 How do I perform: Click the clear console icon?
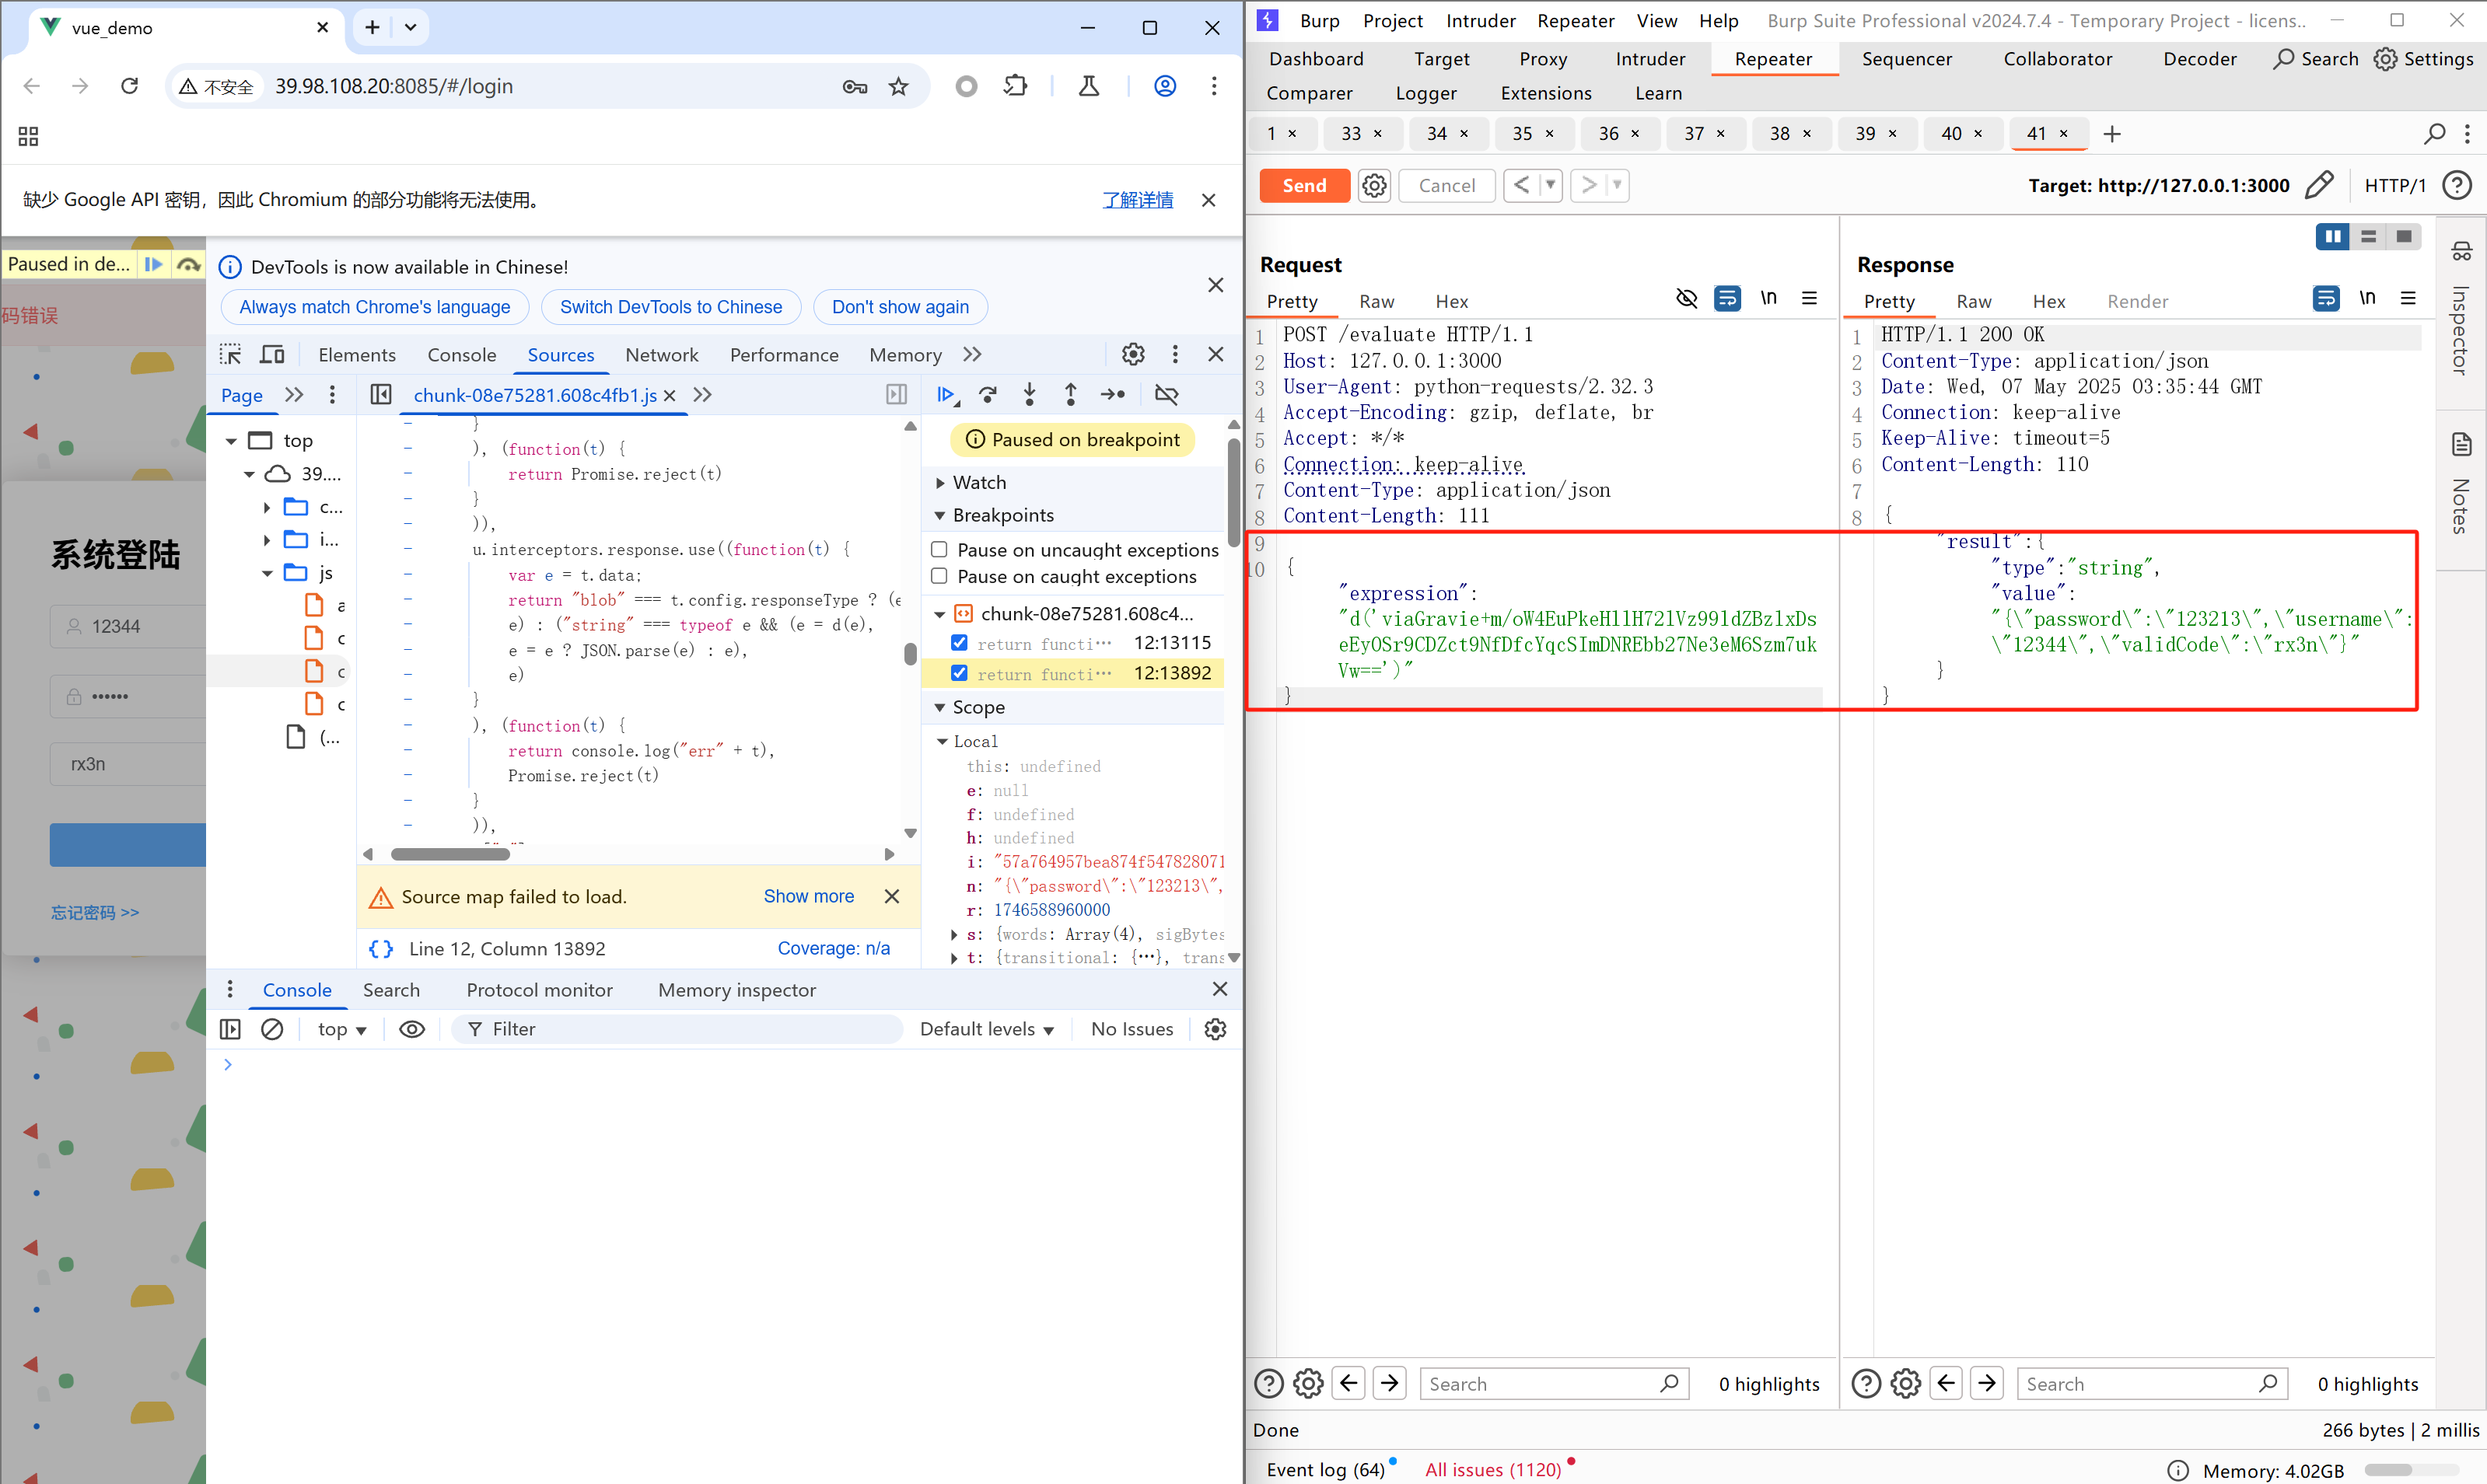point(272,1029)
